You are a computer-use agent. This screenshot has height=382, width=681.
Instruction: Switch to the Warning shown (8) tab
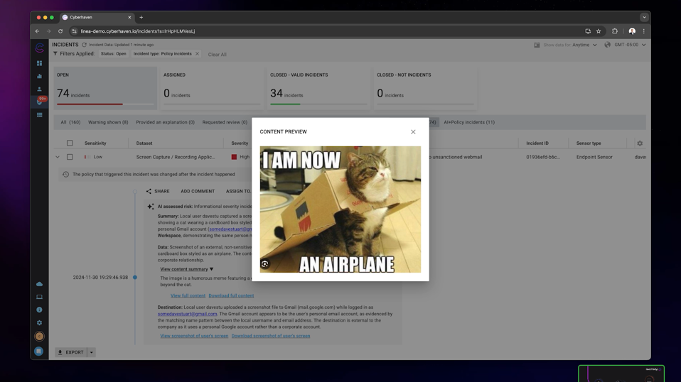pyautogui.click(x=108, y=122)
